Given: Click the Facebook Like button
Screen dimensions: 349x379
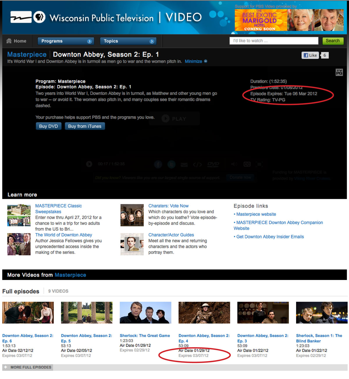Looking at the screenshot, I should pos(310,55).
